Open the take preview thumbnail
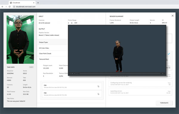 (x=20, y=39)
